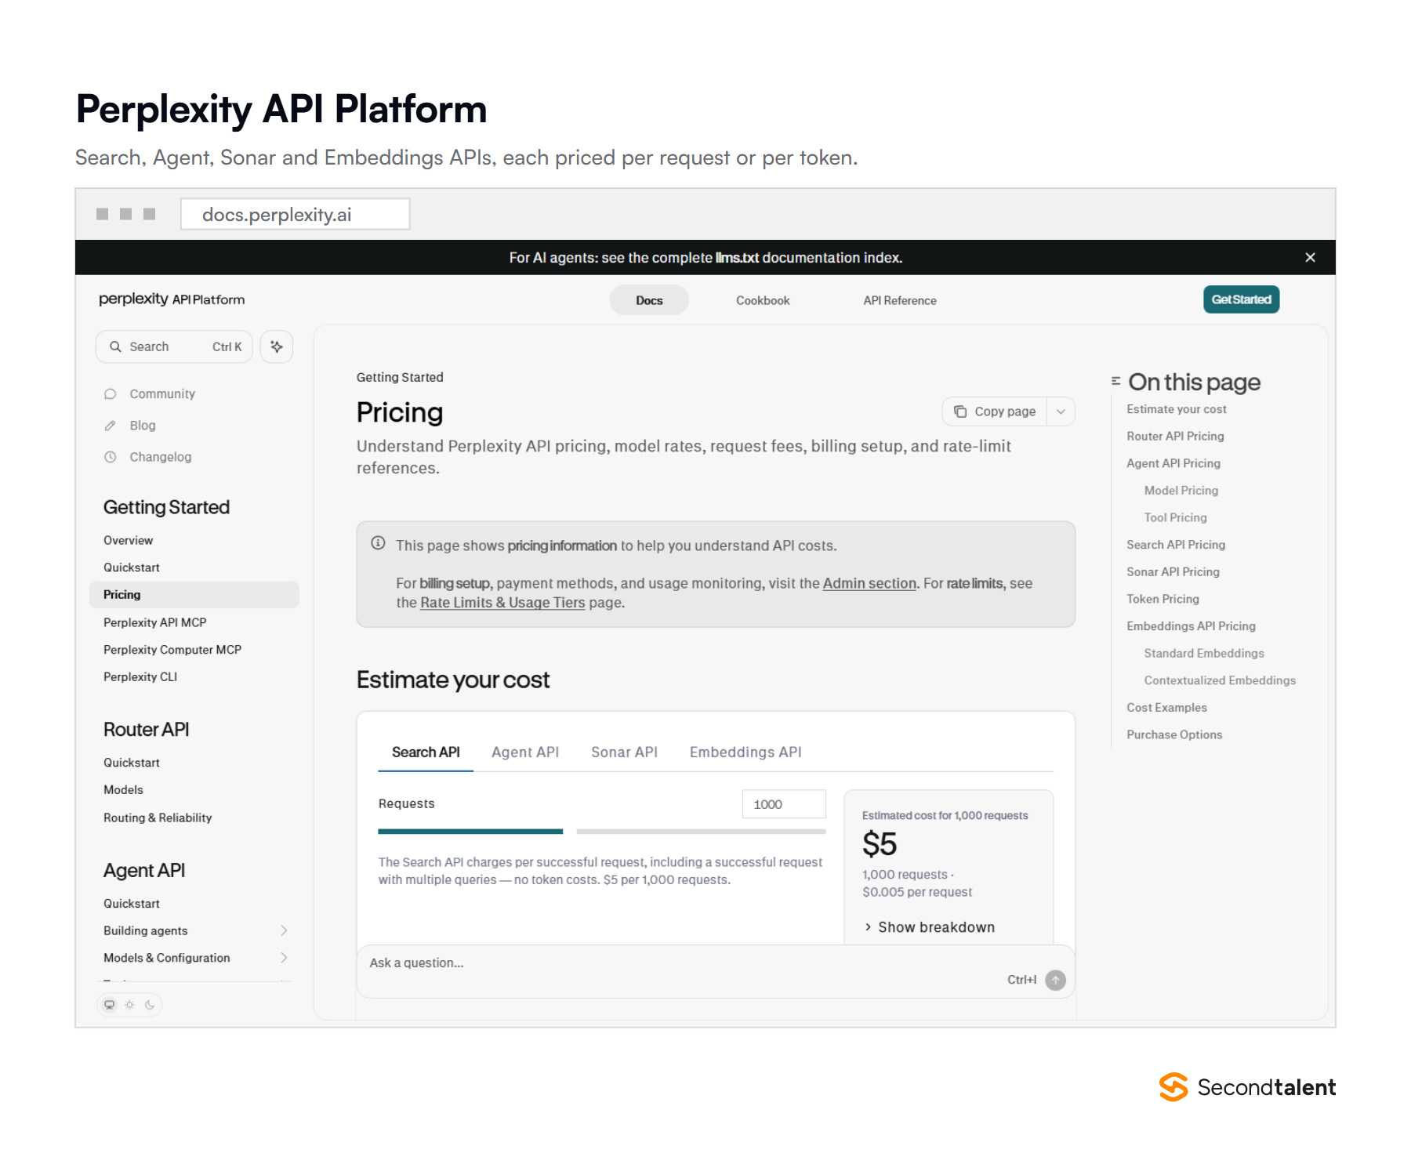Open the Changelog sidebar link
The height and width of the screenshot is (1171, 1411).
[x=161, y=457]
